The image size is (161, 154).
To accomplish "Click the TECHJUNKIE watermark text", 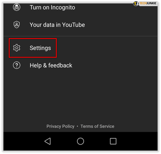I will coord(148,3).
